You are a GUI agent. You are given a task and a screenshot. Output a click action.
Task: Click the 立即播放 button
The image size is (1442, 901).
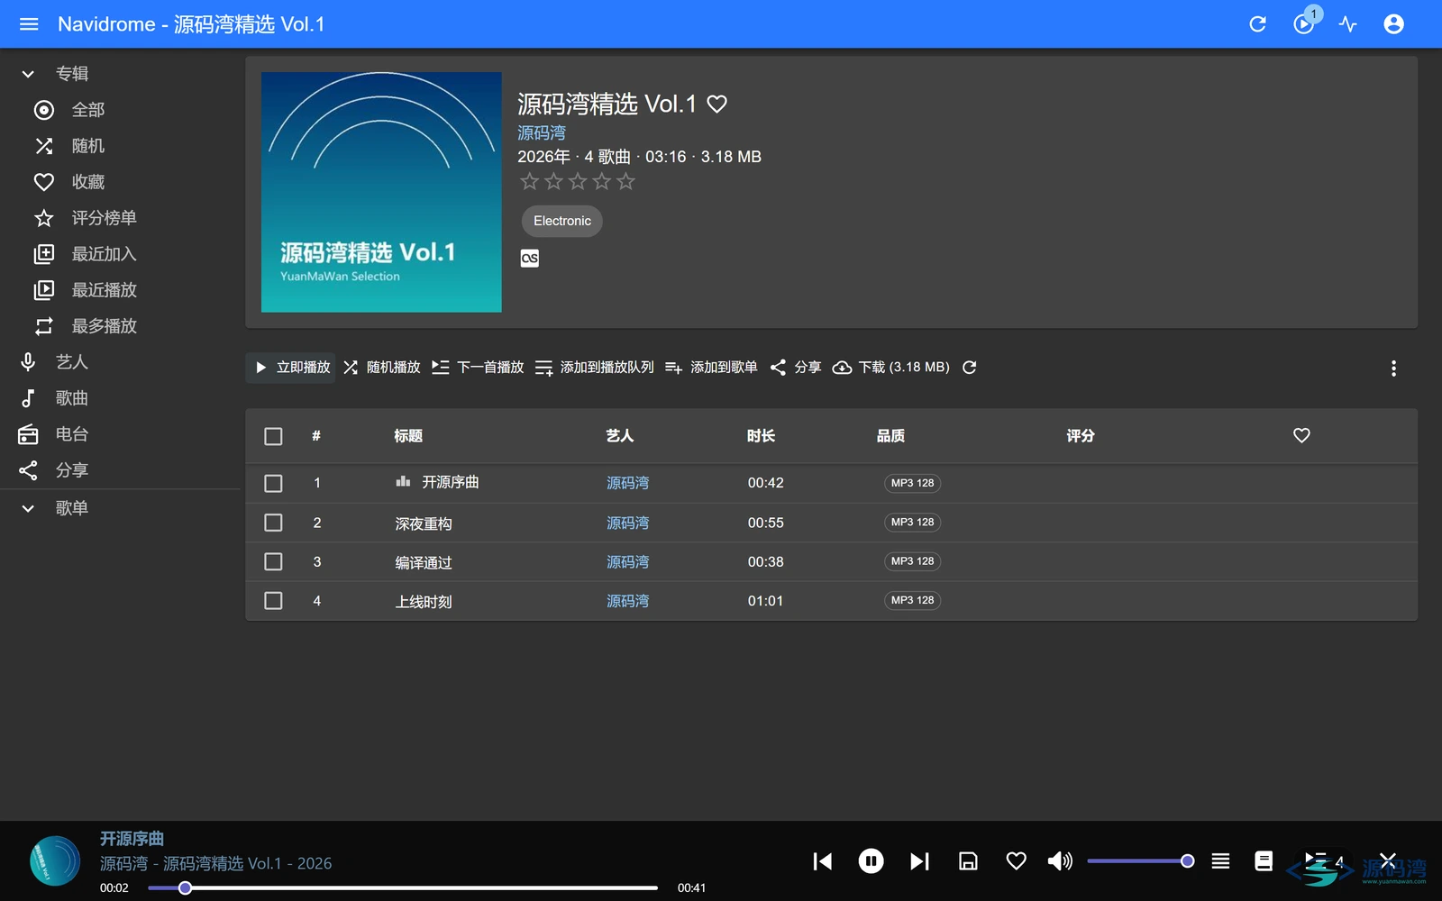click(291, 368)
